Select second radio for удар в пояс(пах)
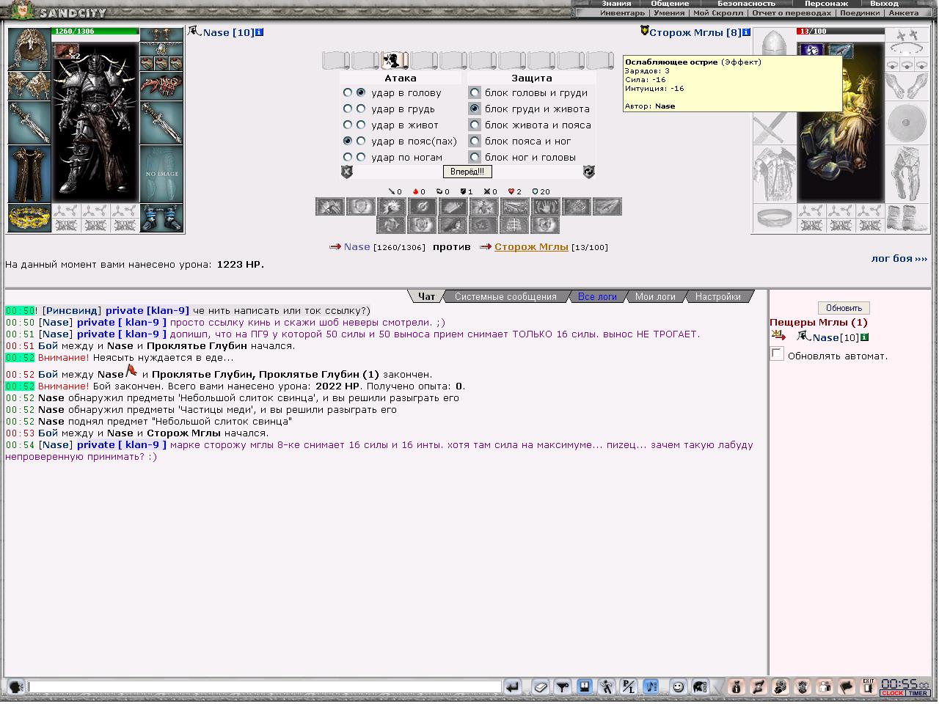The width and height of the screenshot is (939, 704). [x=361, y=141]
